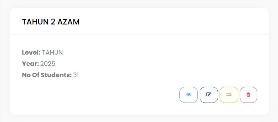Screen dimensions: 278x122
Task: Click the No Of Students label
Action: coord(47,75)
